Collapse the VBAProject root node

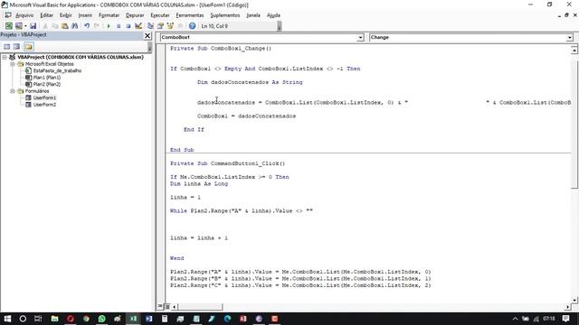pos(5,57)
